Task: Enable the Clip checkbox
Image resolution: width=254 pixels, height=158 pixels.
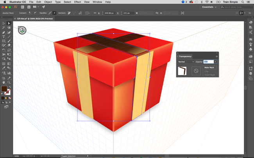Action: pyautogui.click(x=203, y=71)
